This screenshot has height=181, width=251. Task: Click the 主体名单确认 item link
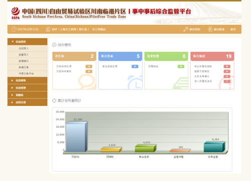pyautogui.click(x=202, y=76)
